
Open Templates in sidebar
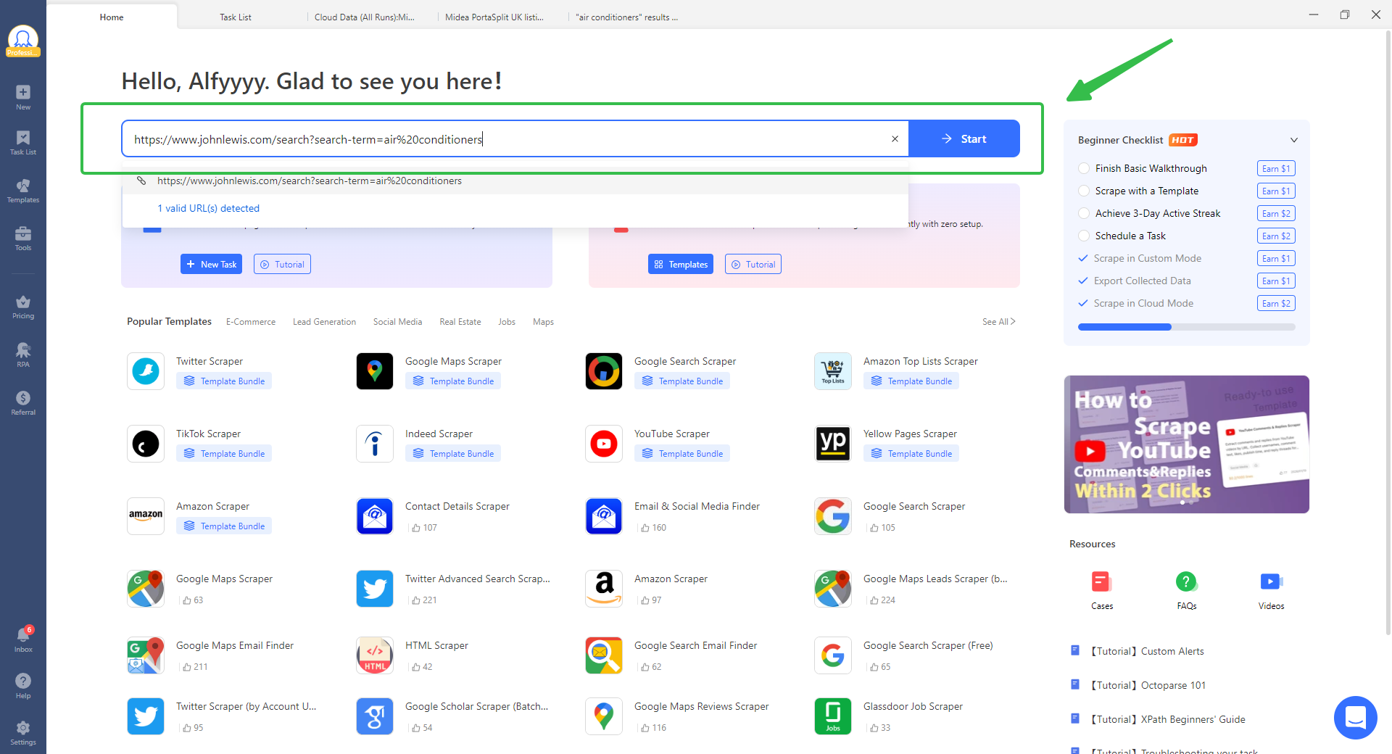(x=23, y=191)
